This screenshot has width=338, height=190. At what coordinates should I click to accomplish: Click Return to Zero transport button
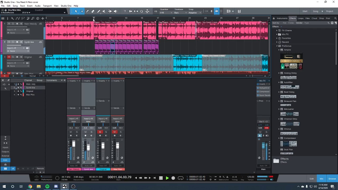click(154, 178)
